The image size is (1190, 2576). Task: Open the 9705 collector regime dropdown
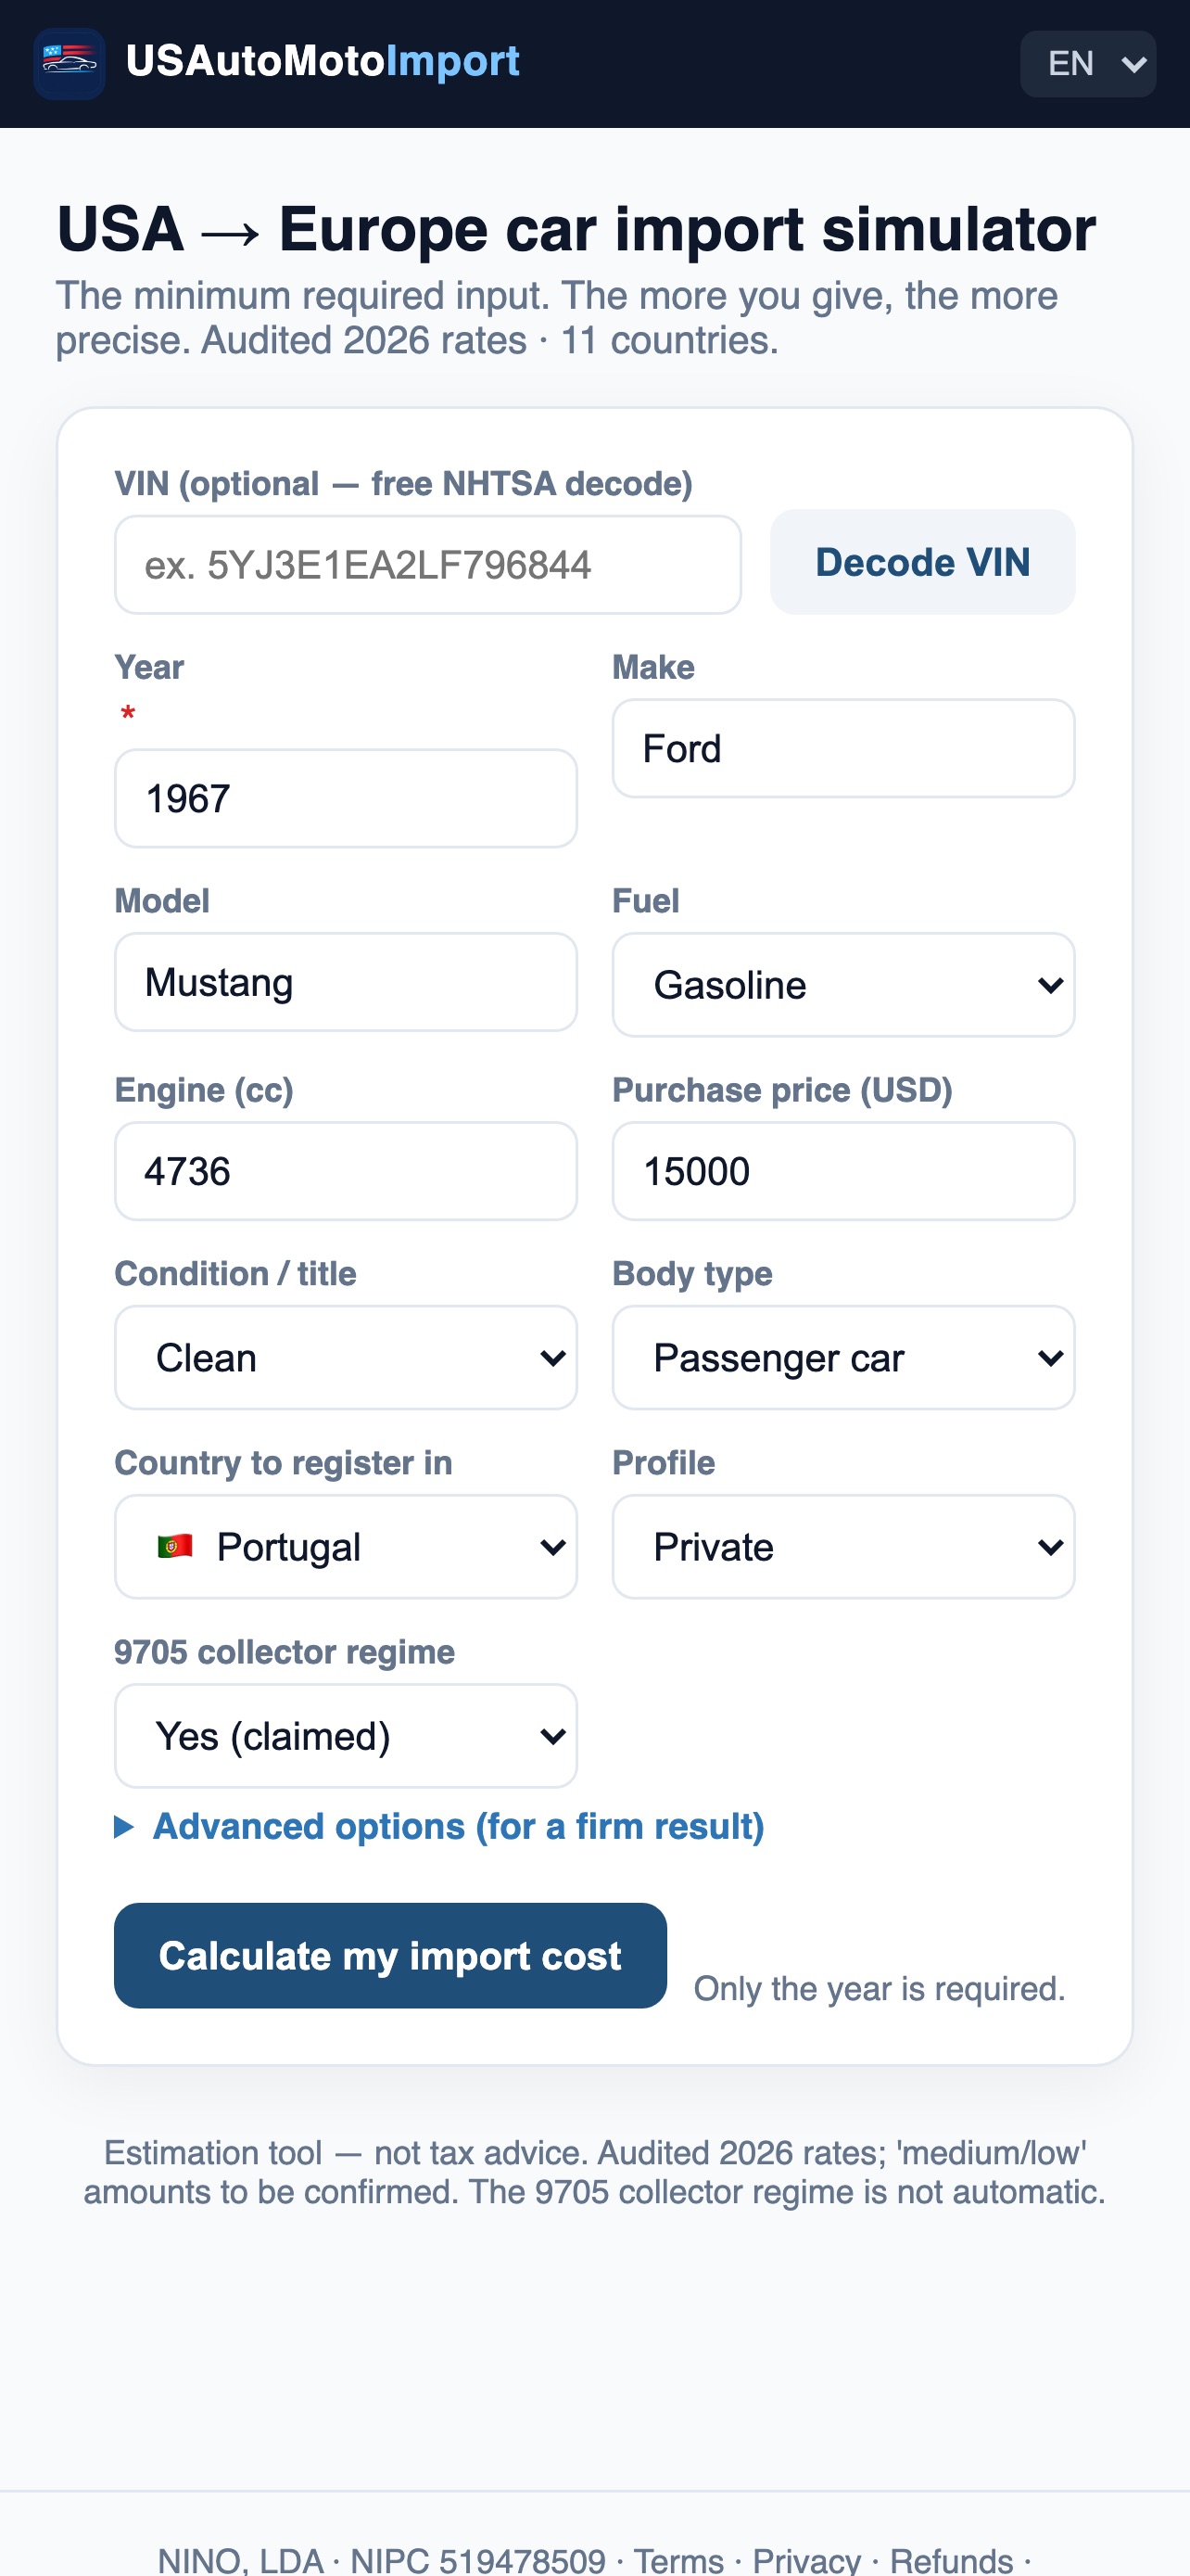(346, 1736)
